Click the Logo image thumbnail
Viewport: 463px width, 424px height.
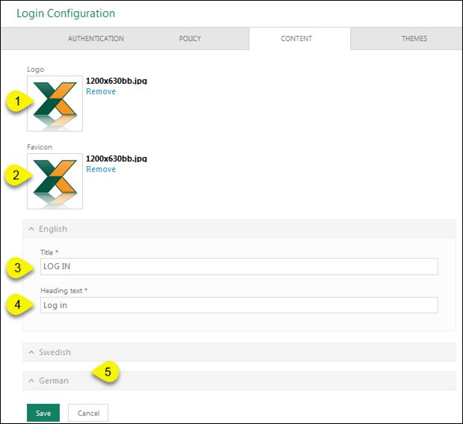[x=55, y=103]
